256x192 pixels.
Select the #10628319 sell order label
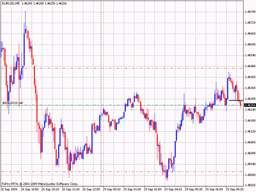[x=13, y=103]
